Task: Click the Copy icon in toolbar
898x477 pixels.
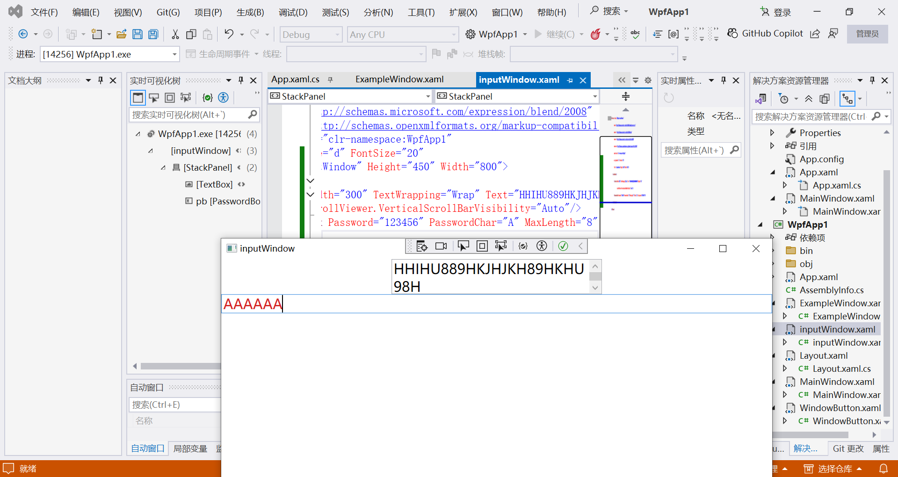Action: (x=191, y=34)
